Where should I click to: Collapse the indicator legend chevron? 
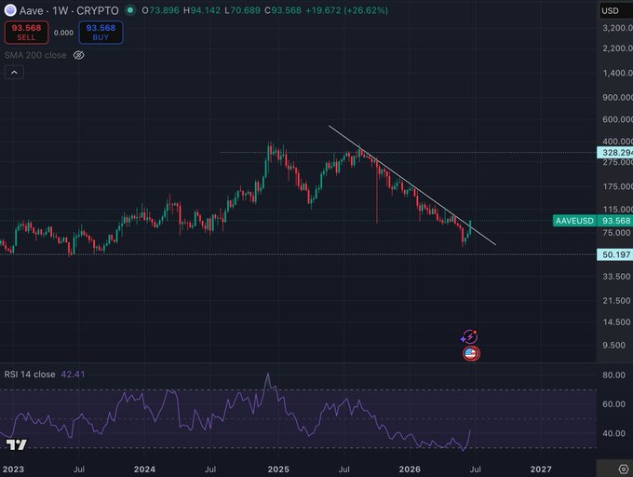(14, 73)
